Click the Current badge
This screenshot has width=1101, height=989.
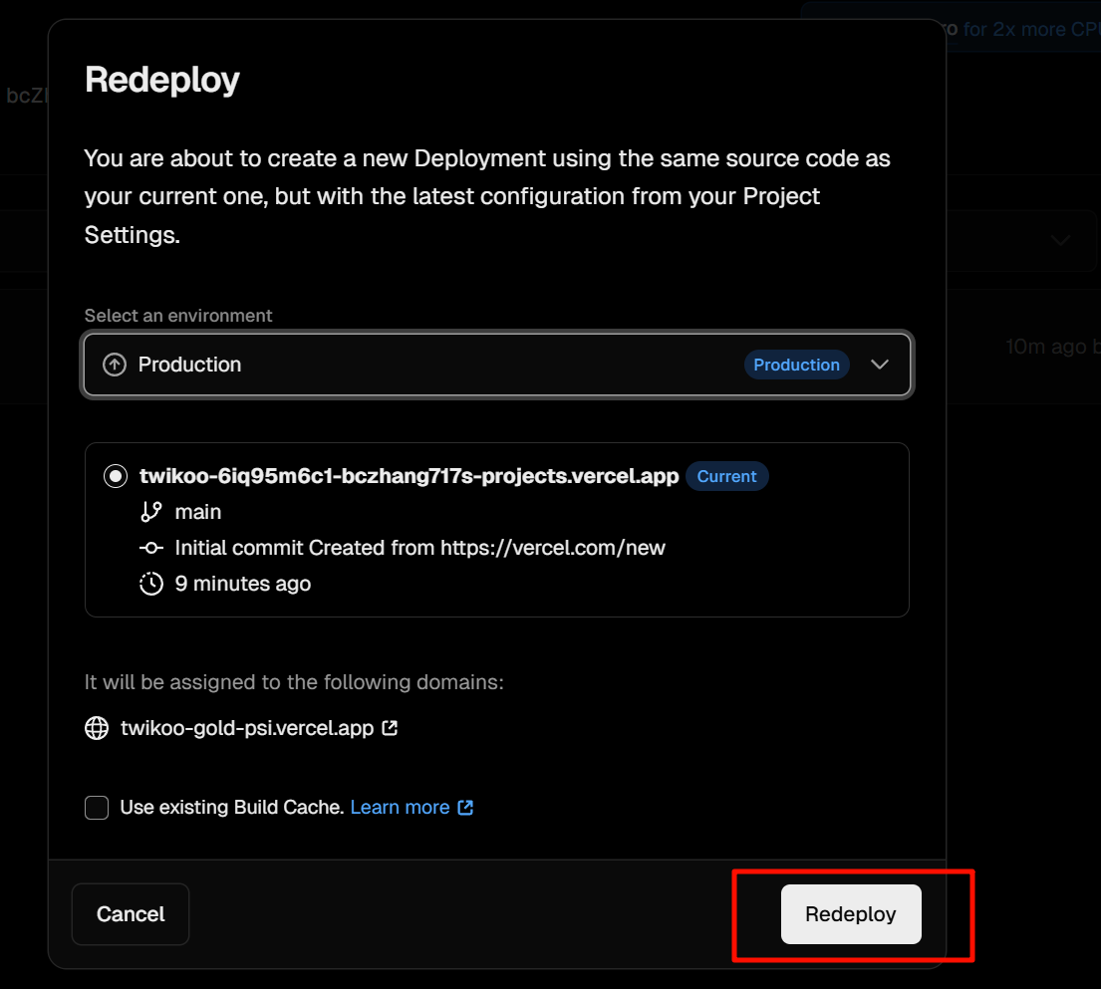726,476
